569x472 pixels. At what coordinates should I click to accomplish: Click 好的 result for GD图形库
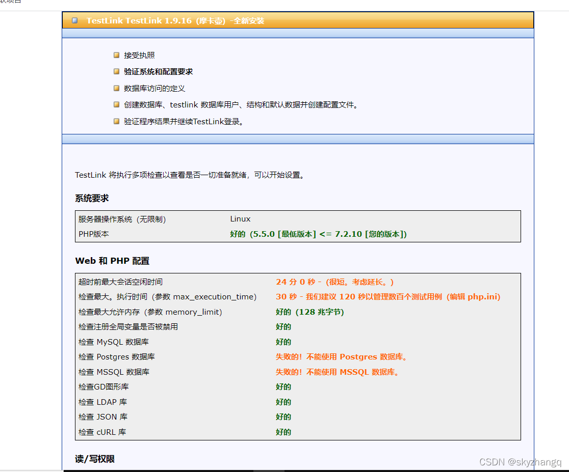pyautogui.click(x=283, y=387)
